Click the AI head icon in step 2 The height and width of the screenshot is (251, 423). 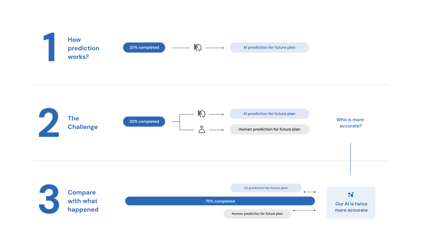tap(201, 114)
